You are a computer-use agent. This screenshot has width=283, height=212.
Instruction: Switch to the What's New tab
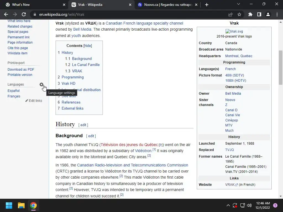point(34,5)
